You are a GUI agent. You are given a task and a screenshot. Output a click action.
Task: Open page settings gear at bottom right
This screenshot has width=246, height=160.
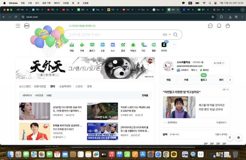[x=238, y=137]
